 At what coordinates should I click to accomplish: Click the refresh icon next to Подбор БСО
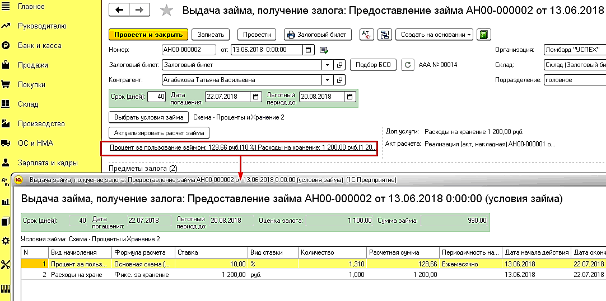point(407,65)
